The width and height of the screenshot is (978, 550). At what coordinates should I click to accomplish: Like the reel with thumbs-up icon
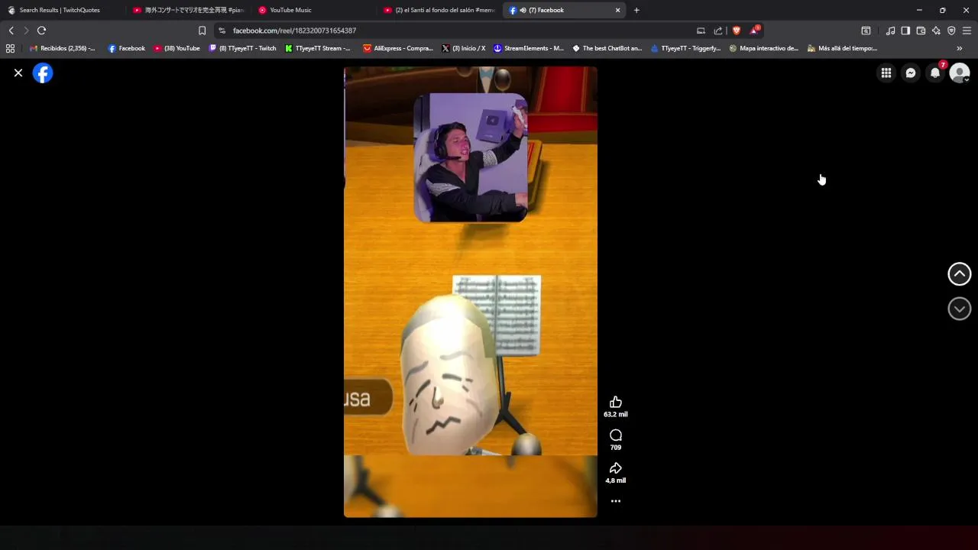pyautogui.click(x=616, y=402)
